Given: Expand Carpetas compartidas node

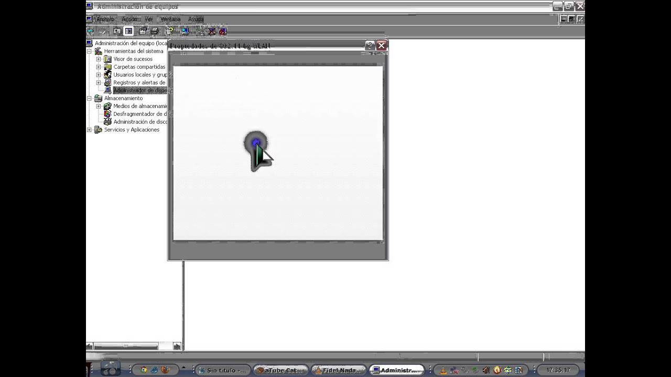Looking at the screenshot, I should pos(99,67).
